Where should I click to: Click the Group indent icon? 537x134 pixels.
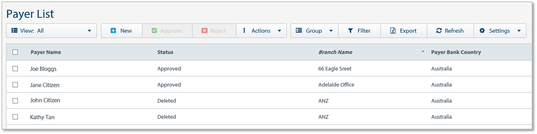click(x=299, y=31)
